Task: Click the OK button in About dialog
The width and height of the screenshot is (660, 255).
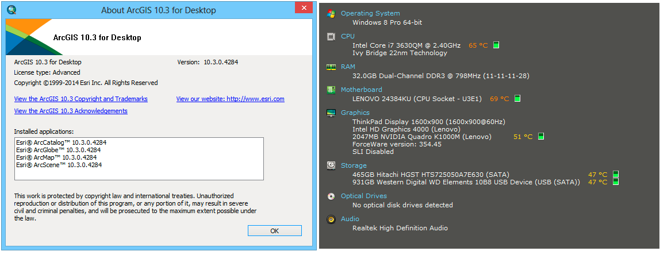Action: (x=274, y=231)
